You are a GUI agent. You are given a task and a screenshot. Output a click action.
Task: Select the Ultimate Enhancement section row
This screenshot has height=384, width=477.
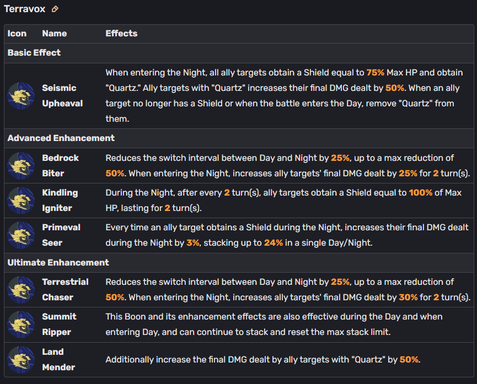239,263
